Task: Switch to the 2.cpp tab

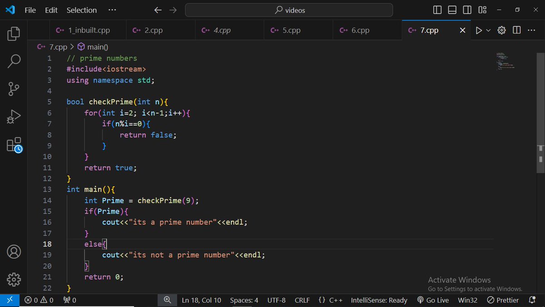Action: (160, 30)
